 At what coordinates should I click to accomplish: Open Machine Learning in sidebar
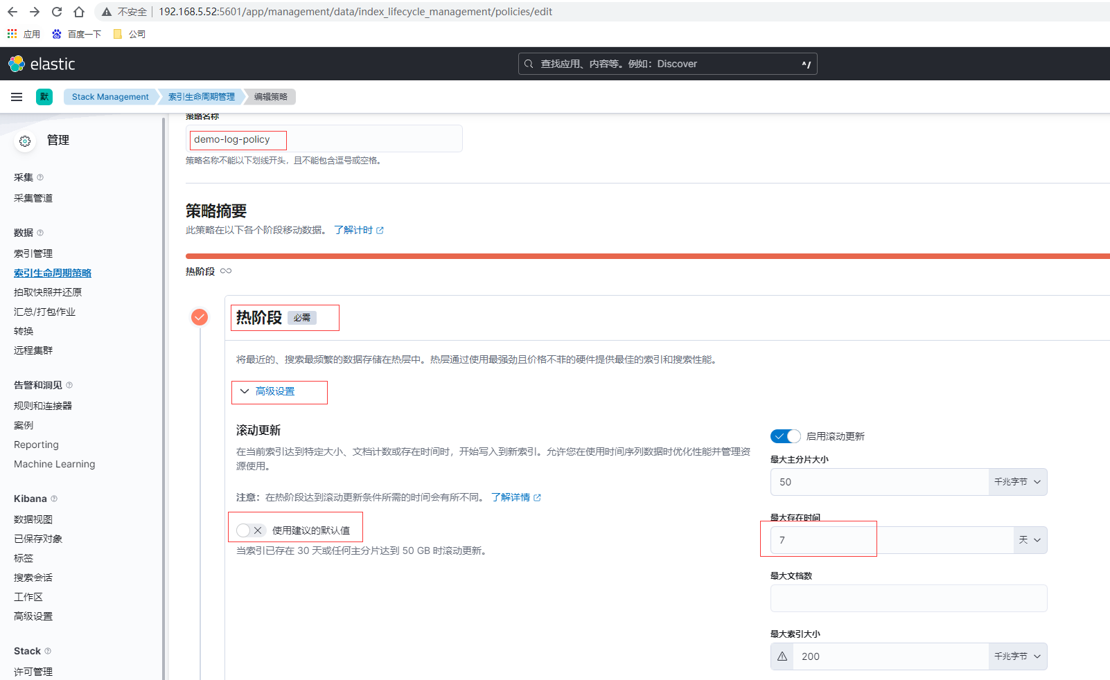(x=55, y=464)
